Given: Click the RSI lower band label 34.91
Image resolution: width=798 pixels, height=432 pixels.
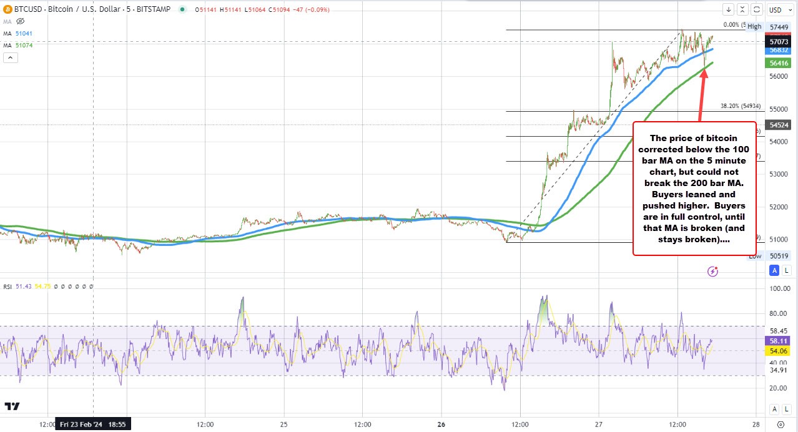Looking at the screenshot, I should pyautogui.click(x=778, y=370).
